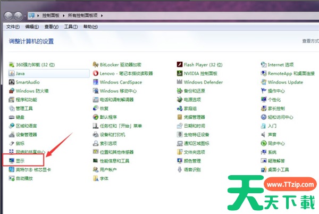Open the 个性化 (Personalization) icon
Image resolution: width=319 pixels, height=214 pixels.
(x=274, y=100)
